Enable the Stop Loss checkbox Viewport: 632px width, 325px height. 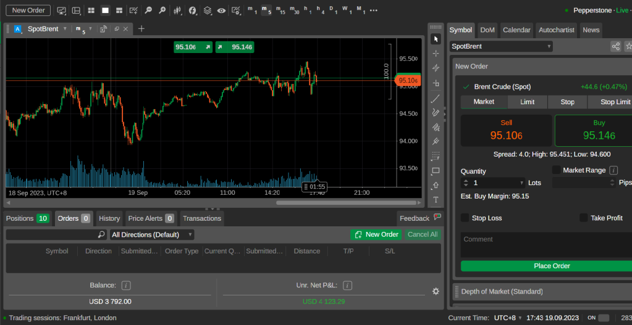pos(465,218)
